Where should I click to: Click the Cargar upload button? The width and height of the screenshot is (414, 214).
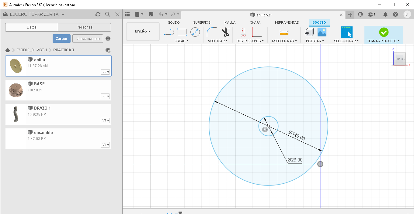[61, 39]
